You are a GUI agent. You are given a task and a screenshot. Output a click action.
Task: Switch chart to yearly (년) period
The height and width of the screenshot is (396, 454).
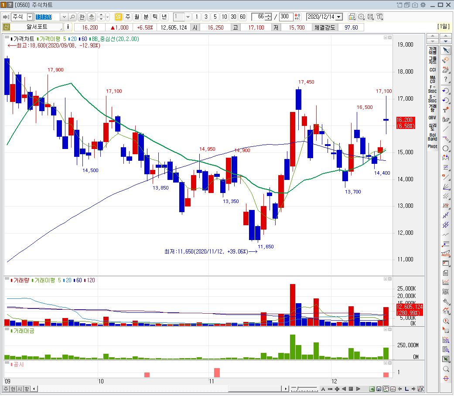(164, 17)
